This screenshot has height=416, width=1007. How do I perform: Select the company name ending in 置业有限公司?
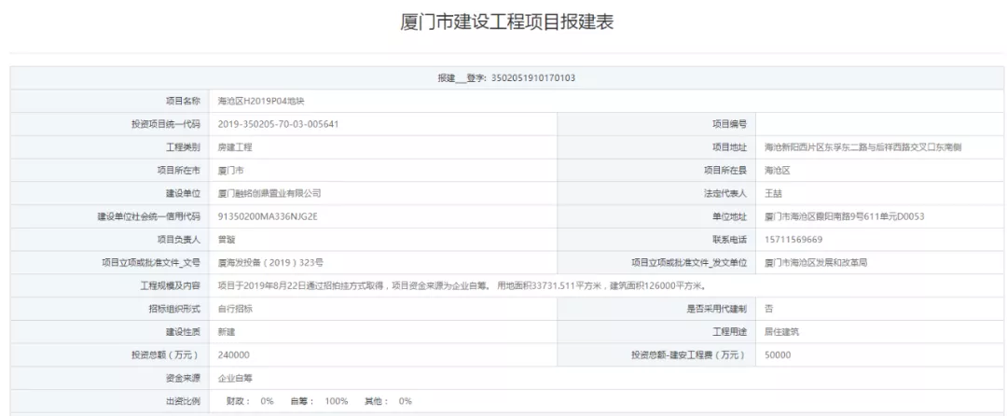point(269,193)
